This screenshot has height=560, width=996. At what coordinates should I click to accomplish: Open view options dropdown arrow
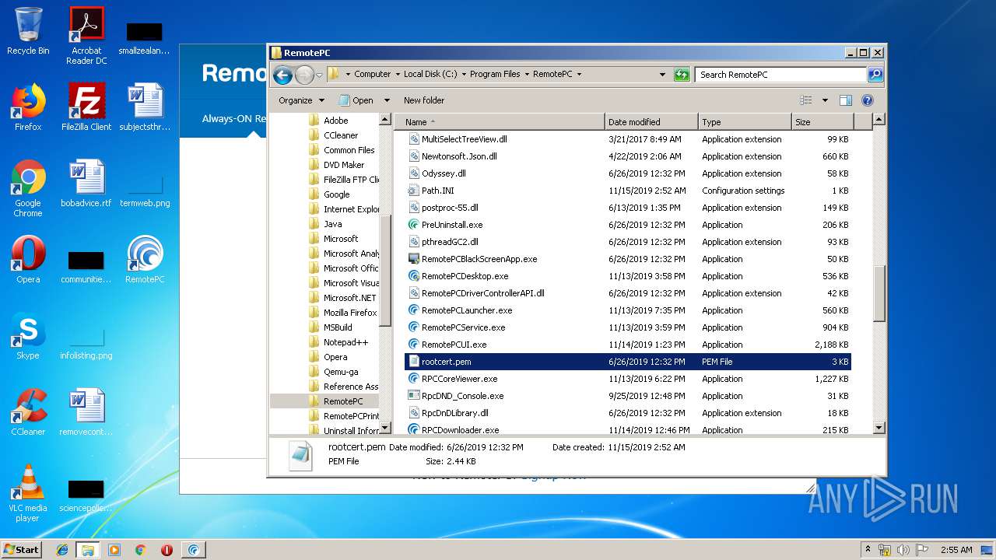(825, 100)
